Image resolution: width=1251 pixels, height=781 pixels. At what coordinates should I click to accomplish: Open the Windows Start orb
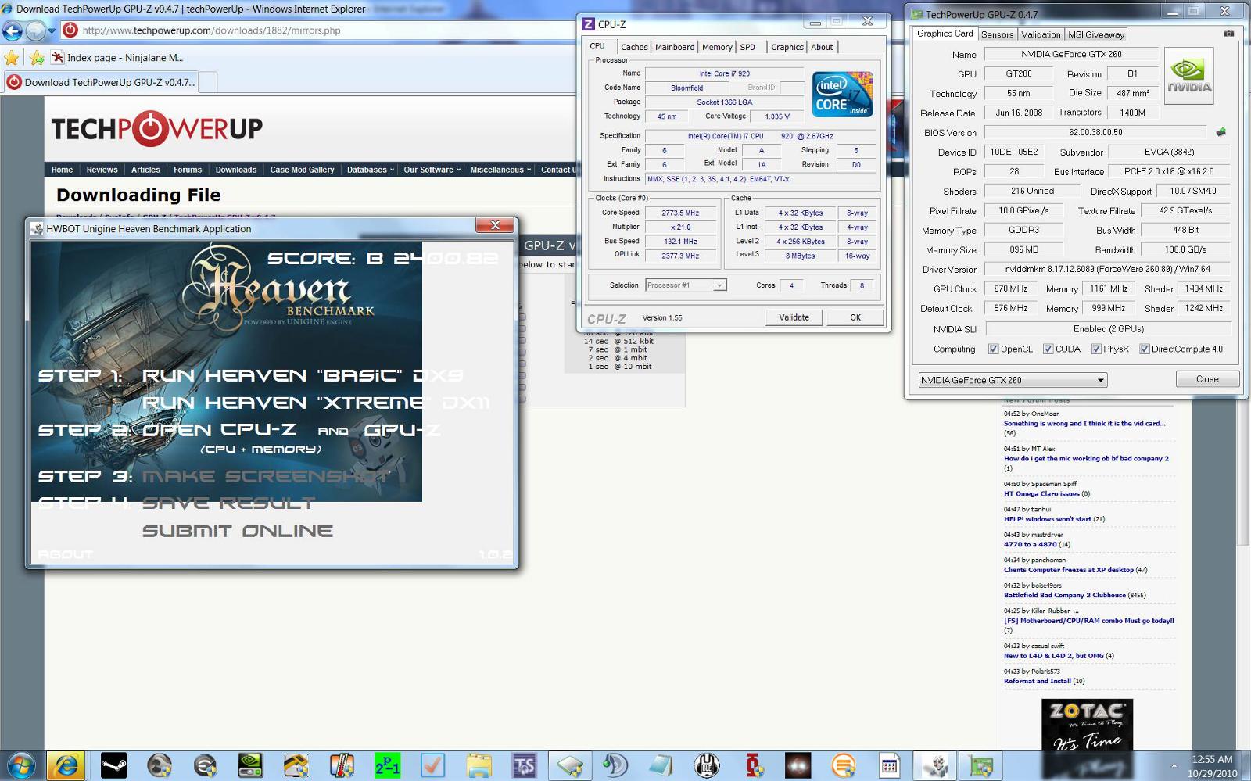click(x=21, y=765)
